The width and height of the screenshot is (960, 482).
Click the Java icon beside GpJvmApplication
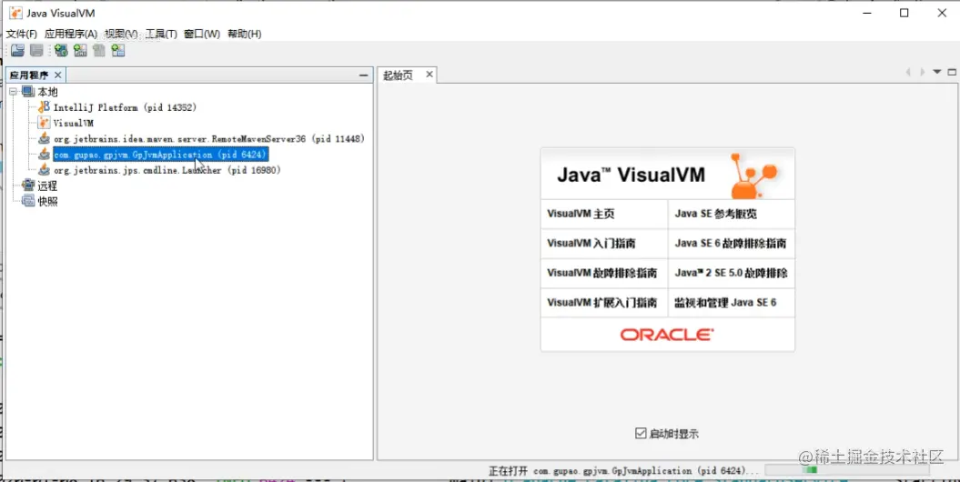coord(44,155)
